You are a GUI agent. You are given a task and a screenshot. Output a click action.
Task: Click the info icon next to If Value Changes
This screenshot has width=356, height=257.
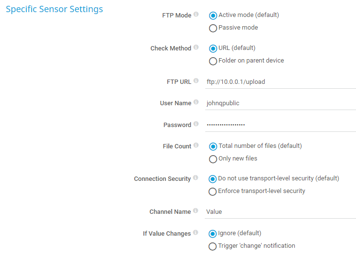click(x=196, y=233)
